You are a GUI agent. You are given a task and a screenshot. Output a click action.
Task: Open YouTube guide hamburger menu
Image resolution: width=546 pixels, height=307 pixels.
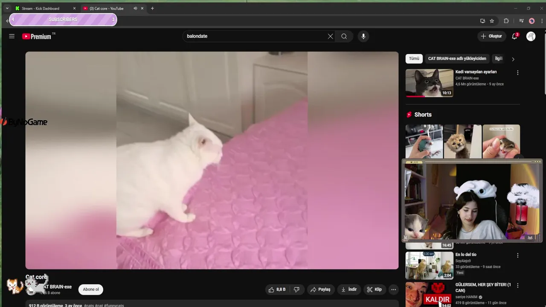pos(12,36)
